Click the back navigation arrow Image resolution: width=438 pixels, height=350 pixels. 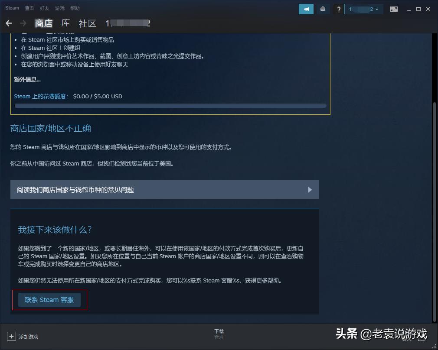point(9,23)
